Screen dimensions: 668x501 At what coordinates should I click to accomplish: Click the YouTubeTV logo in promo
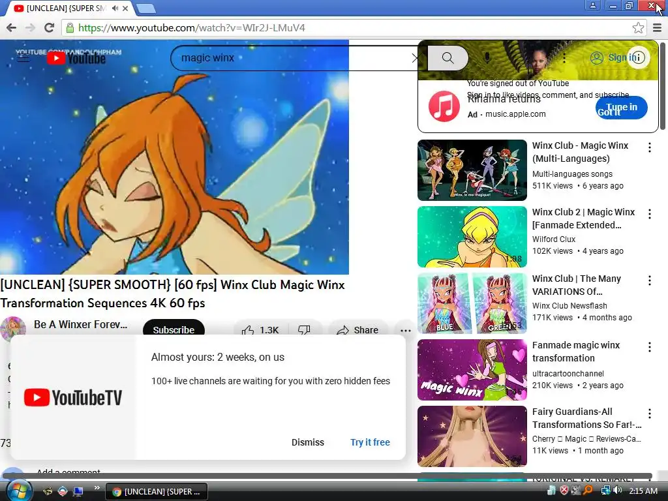coord(73,397)
